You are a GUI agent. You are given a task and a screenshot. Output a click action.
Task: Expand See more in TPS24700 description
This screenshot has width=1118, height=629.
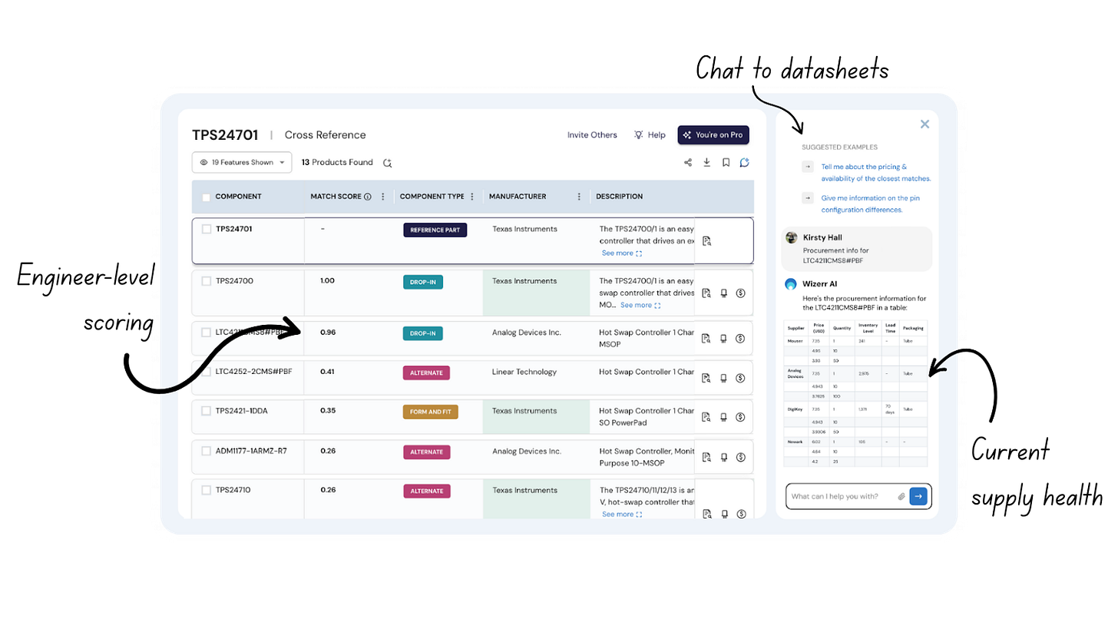click(640, 305)
